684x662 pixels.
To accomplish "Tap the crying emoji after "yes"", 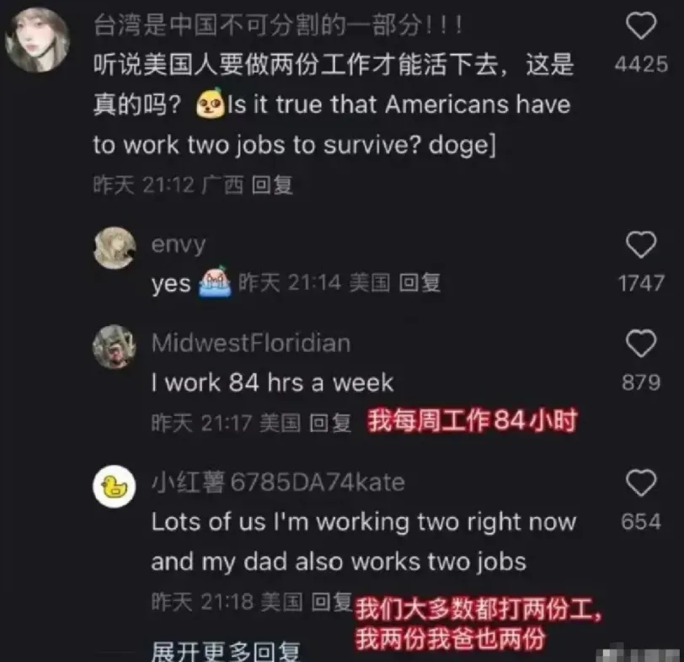I will pos(215,281).
